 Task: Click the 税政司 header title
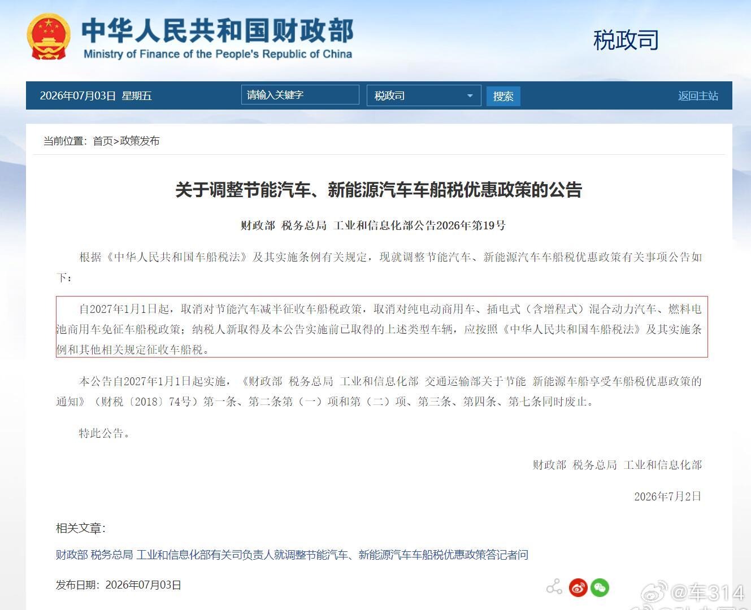tap(626, 40)
